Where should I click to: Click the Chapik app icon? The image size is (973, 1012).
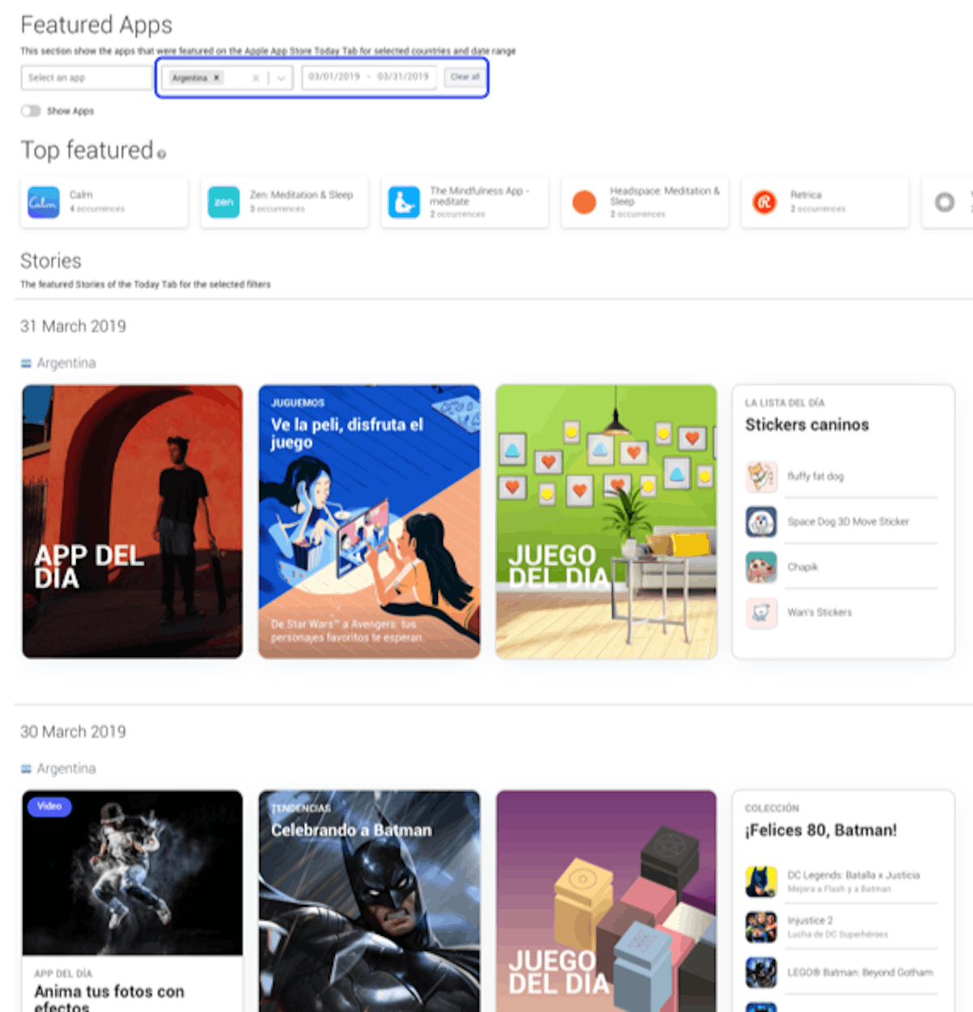[761, 567]
